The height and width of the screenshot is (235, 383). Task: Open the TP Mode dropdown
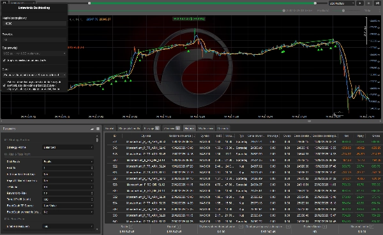pos(68,187)
